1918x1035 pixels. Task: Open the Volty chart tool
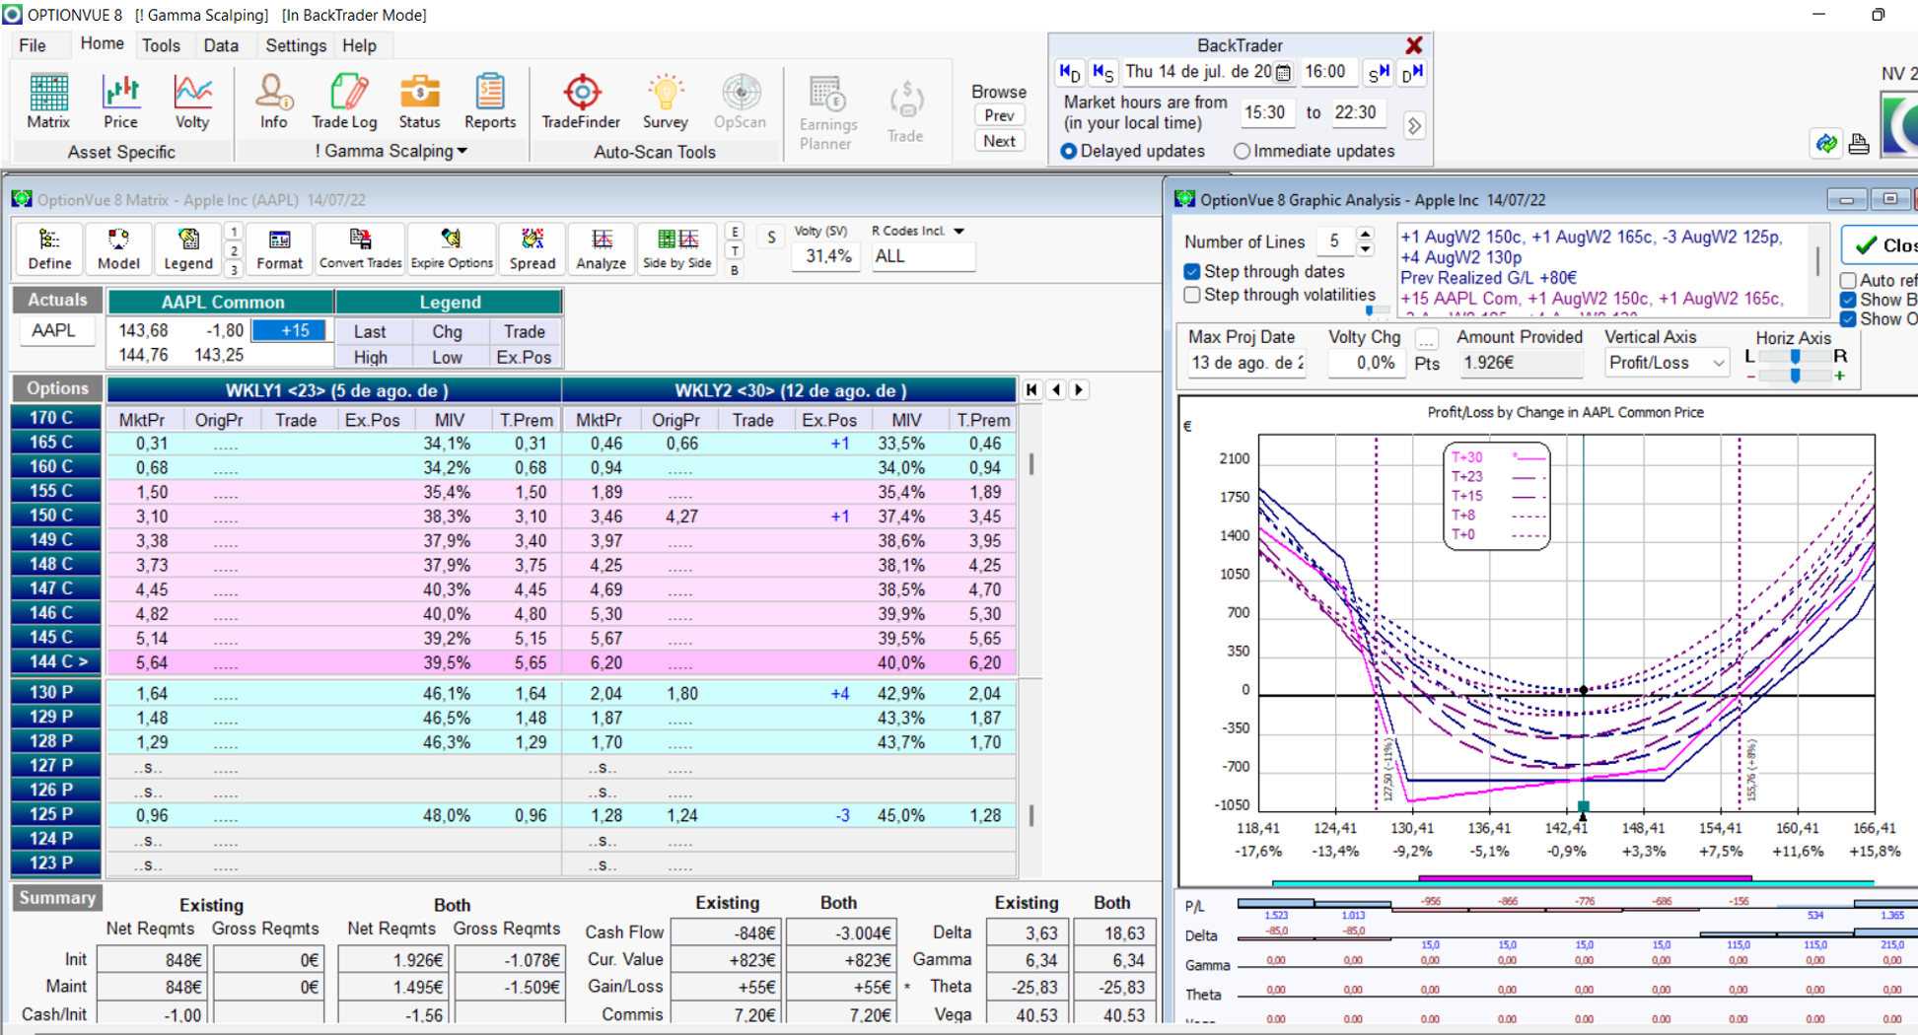192,102
